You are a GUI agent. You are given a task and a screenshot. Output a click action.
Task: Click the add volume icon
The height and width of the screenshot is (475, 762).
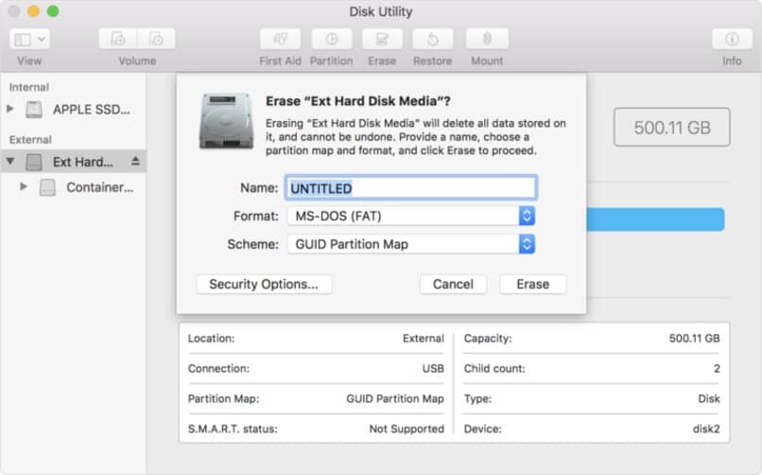[118, 39]
